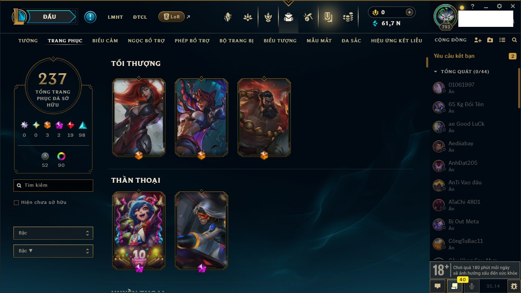Open the Collection backpack icon

point(289,17)
